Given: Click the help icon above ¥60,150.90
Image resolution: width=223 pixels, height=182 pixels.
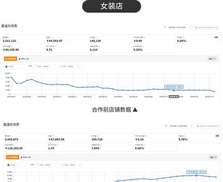Looking at the screenshot, I should [12, 46].
